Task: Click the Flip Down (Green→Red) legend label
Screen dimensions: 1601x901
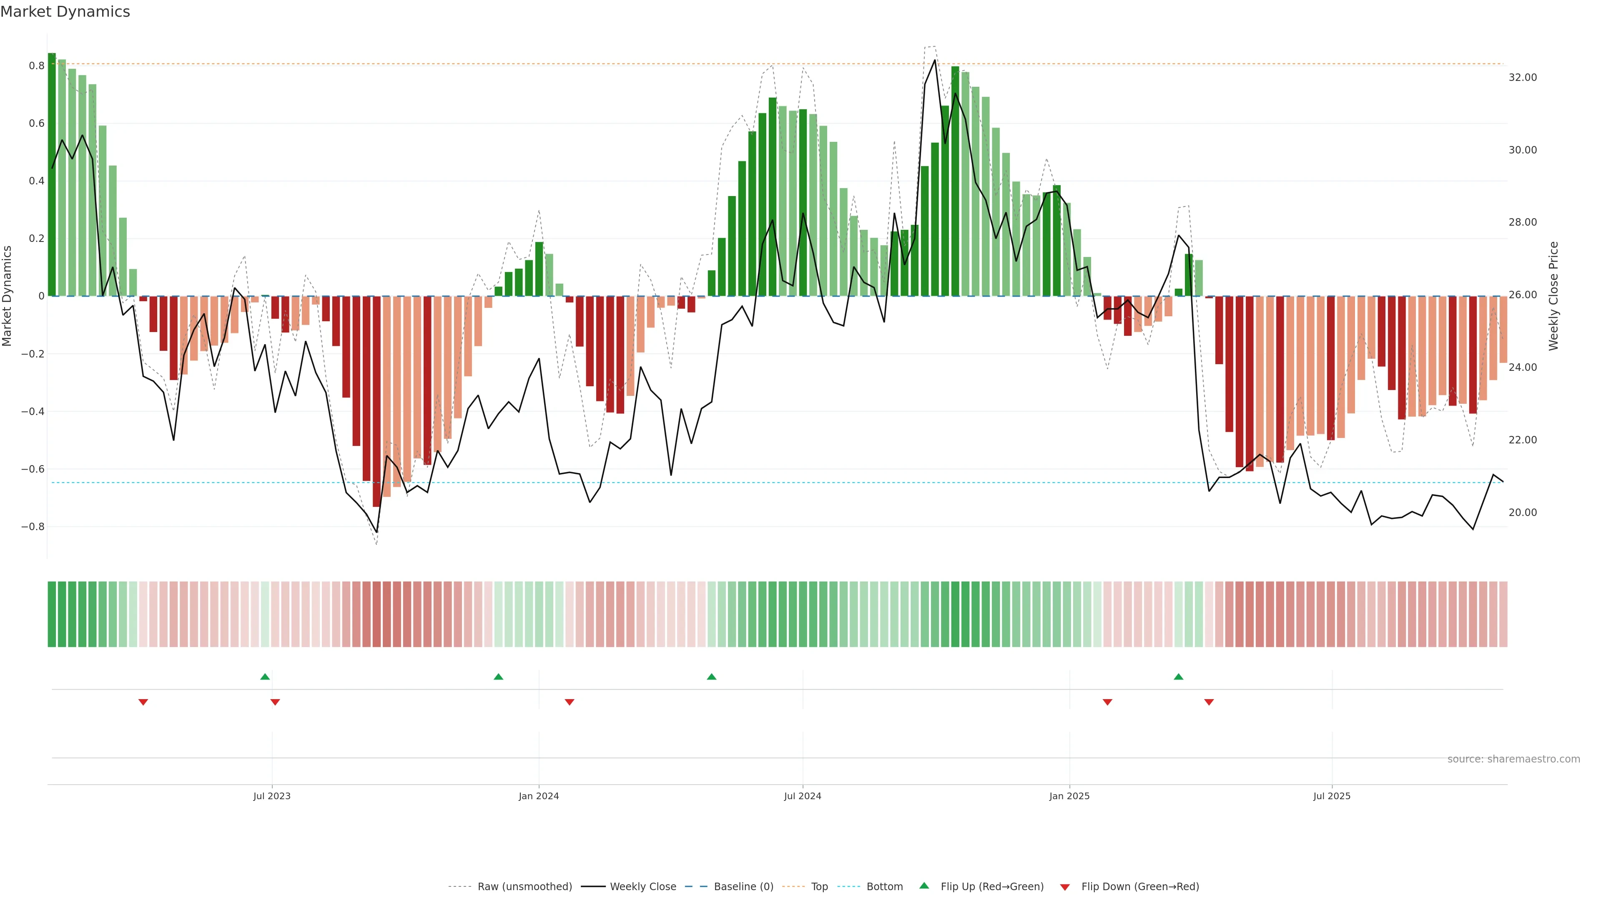Action: (1140, 887)
